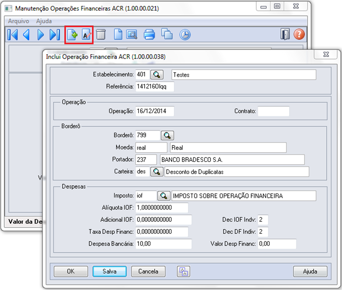Image resolution: width=342 pixels, height=290 pixels.
Task: Click the Despesa Bancária field
Action: coord(164,244)
